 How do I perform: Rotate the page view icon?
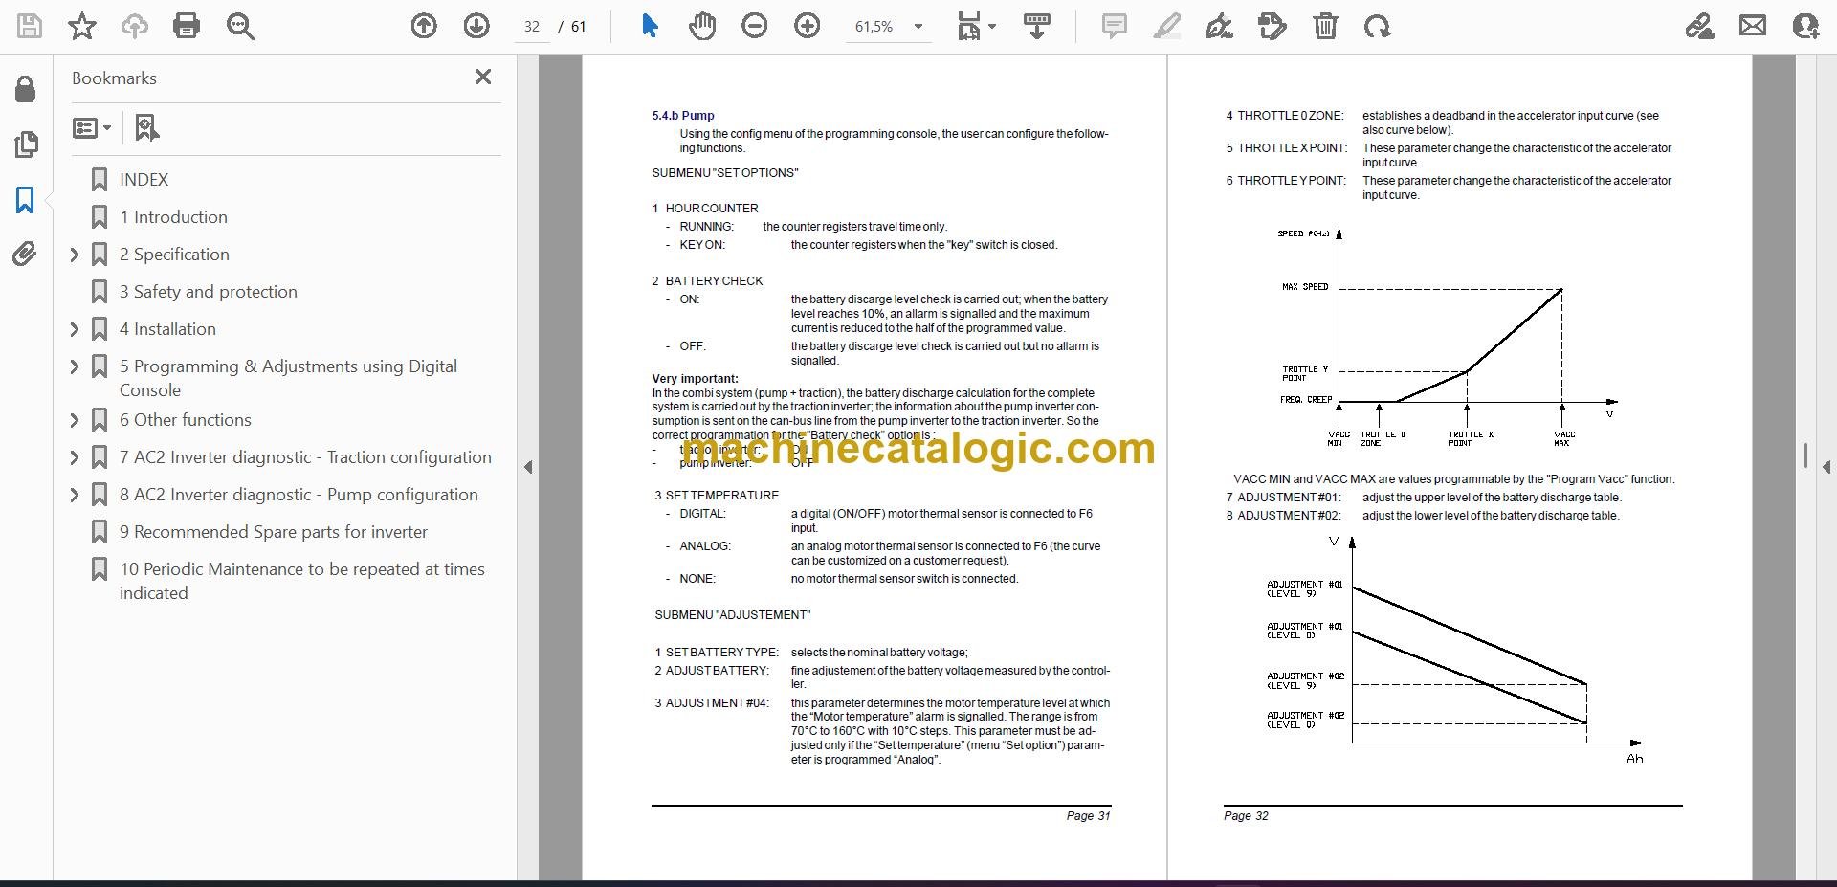[1378, 26]
